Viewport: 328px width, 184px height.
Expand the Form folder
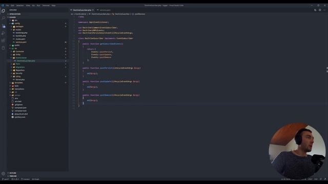pyautogui.click(x=18, y=64)
